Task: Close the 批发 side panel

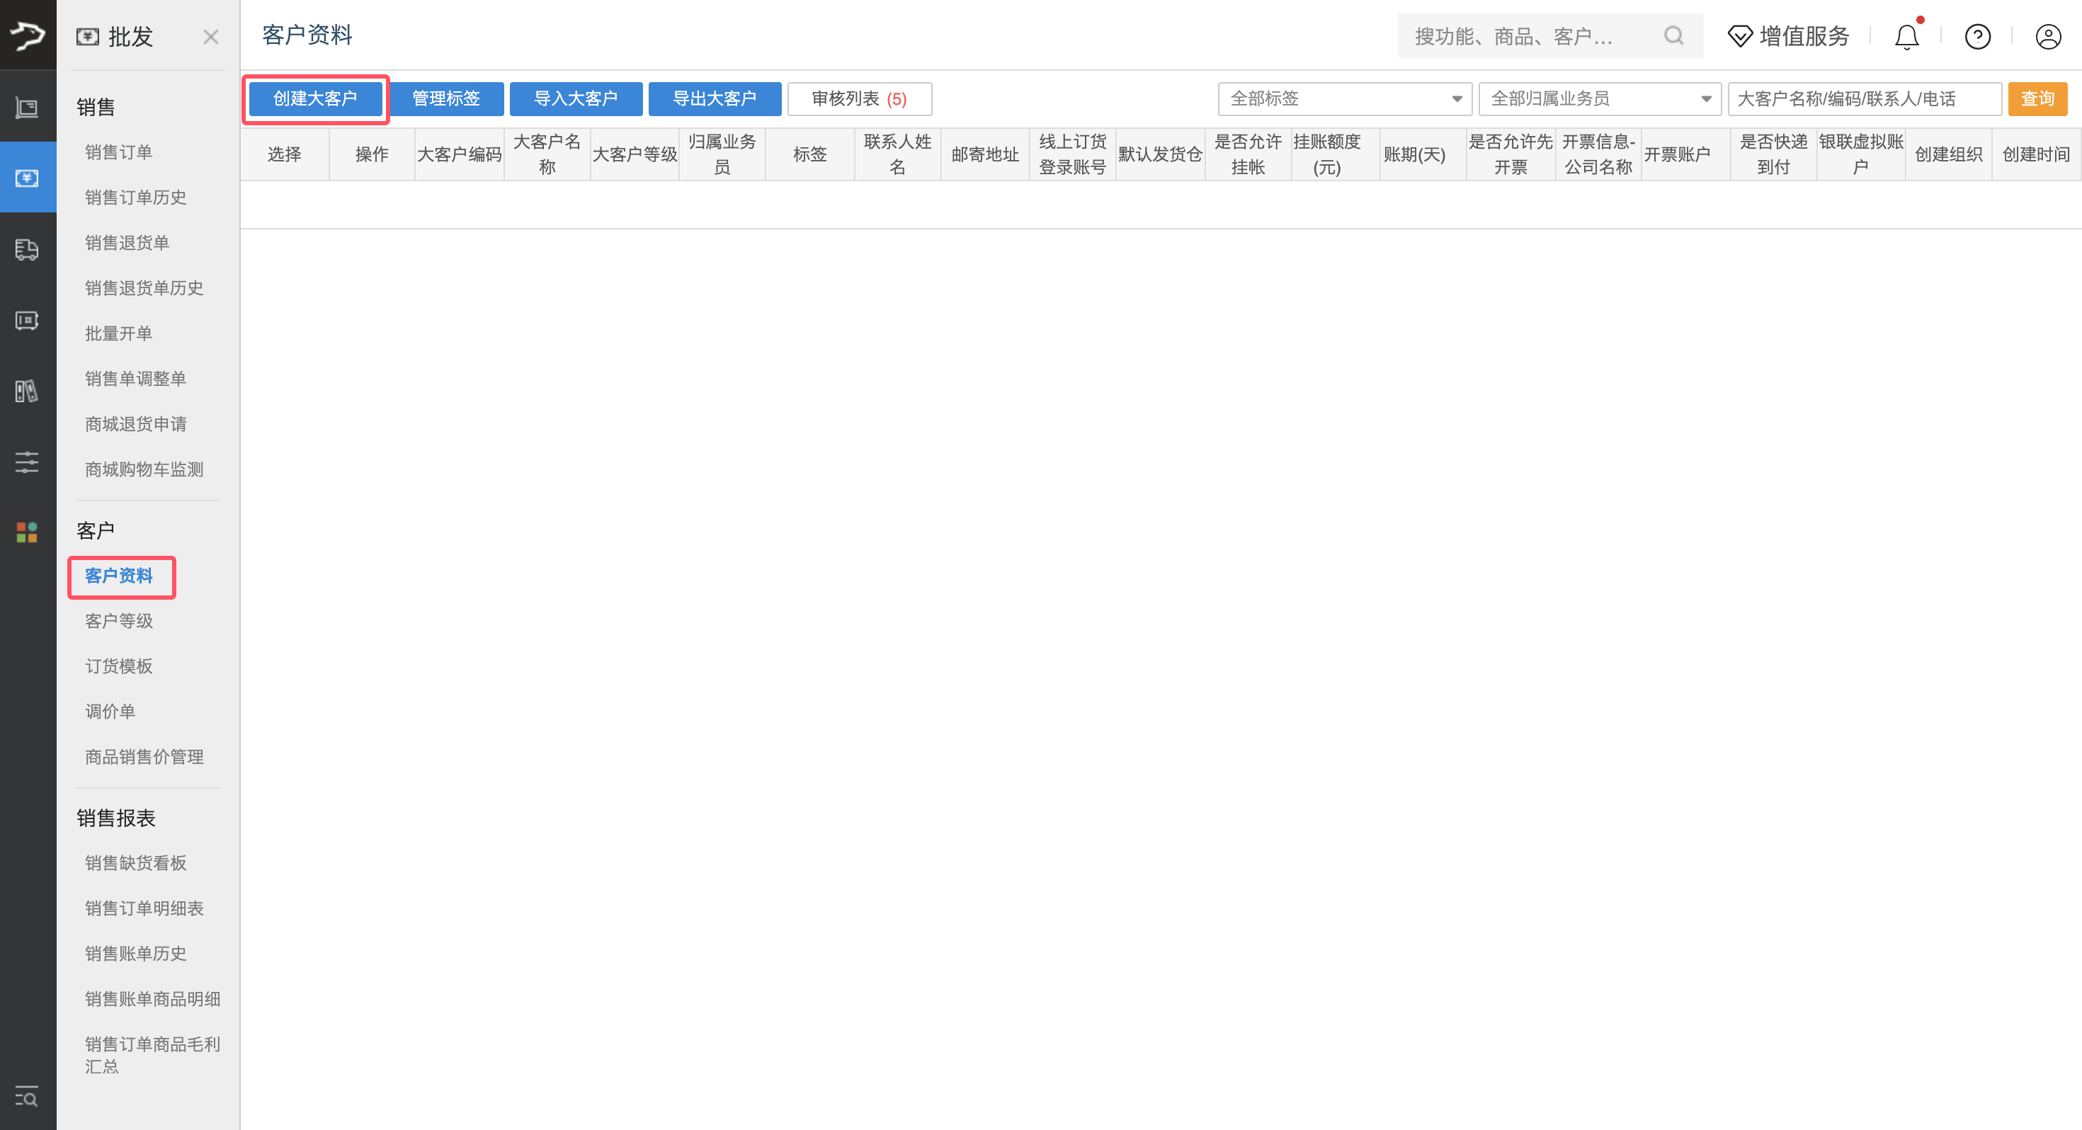Action: point(211,36)
